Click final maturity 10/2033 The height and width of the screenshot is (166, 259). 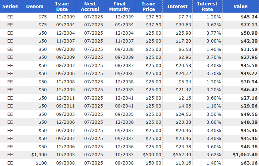124,155
